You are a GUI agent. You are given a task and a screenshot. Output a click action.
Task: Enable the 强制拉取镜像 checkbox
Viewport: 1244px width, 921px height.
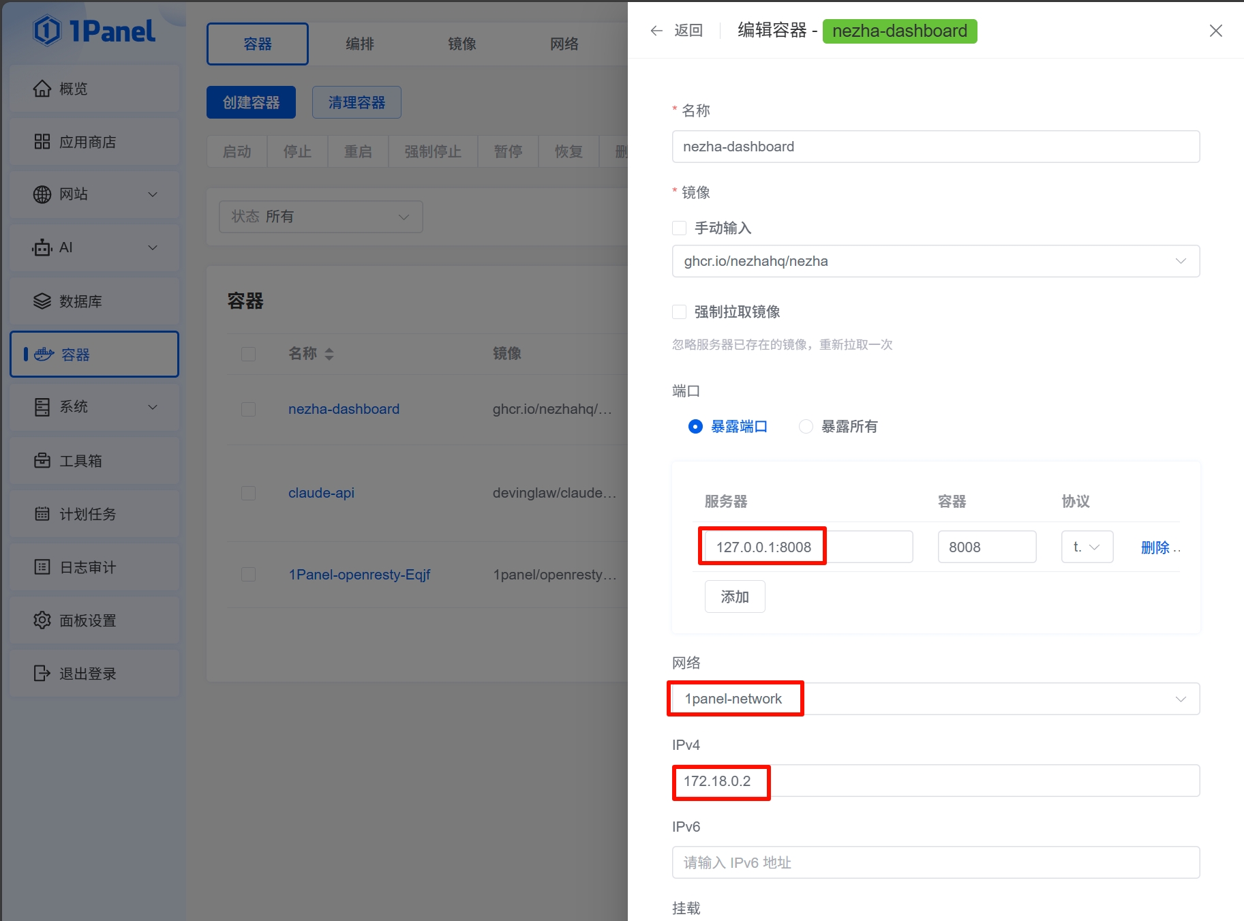(x=679, y=312)
